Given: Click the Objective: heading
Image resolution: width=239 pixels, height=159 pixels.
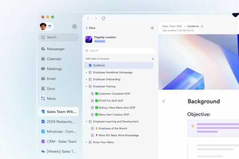Looking at the screenshot, I should pos(199,114).
